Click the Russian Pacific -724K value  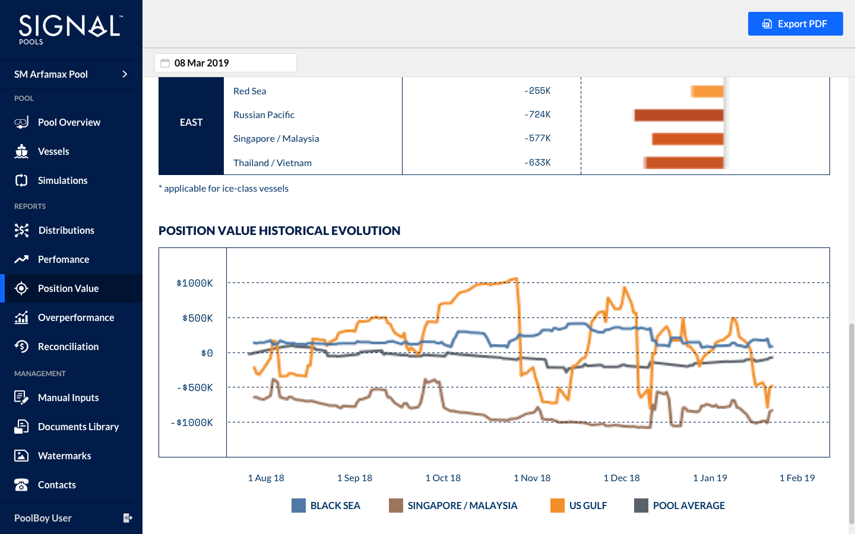point(537,115)
